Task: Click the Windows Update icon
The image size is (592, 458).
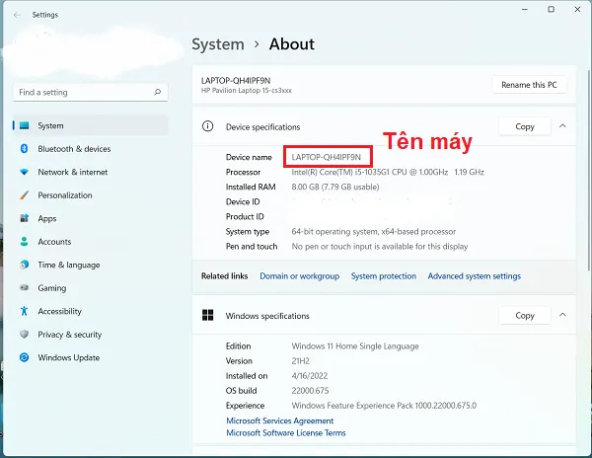Action: 24,357
